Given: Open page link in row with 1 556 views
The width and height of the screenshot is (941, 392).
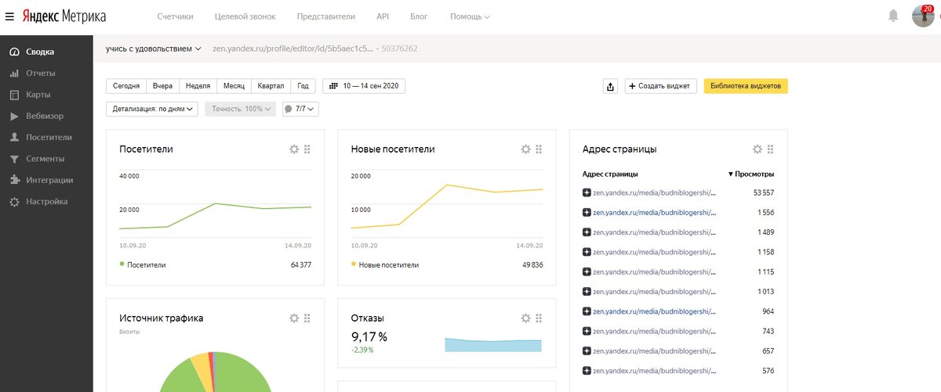Looking at the screenshot, I should [654, 212].
